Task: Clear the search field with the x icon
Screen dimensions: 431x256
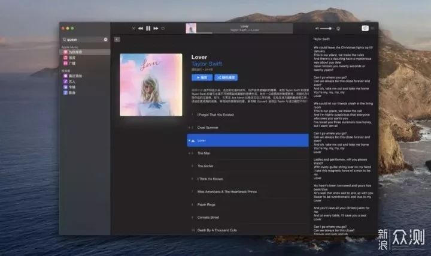Action: 105,40
